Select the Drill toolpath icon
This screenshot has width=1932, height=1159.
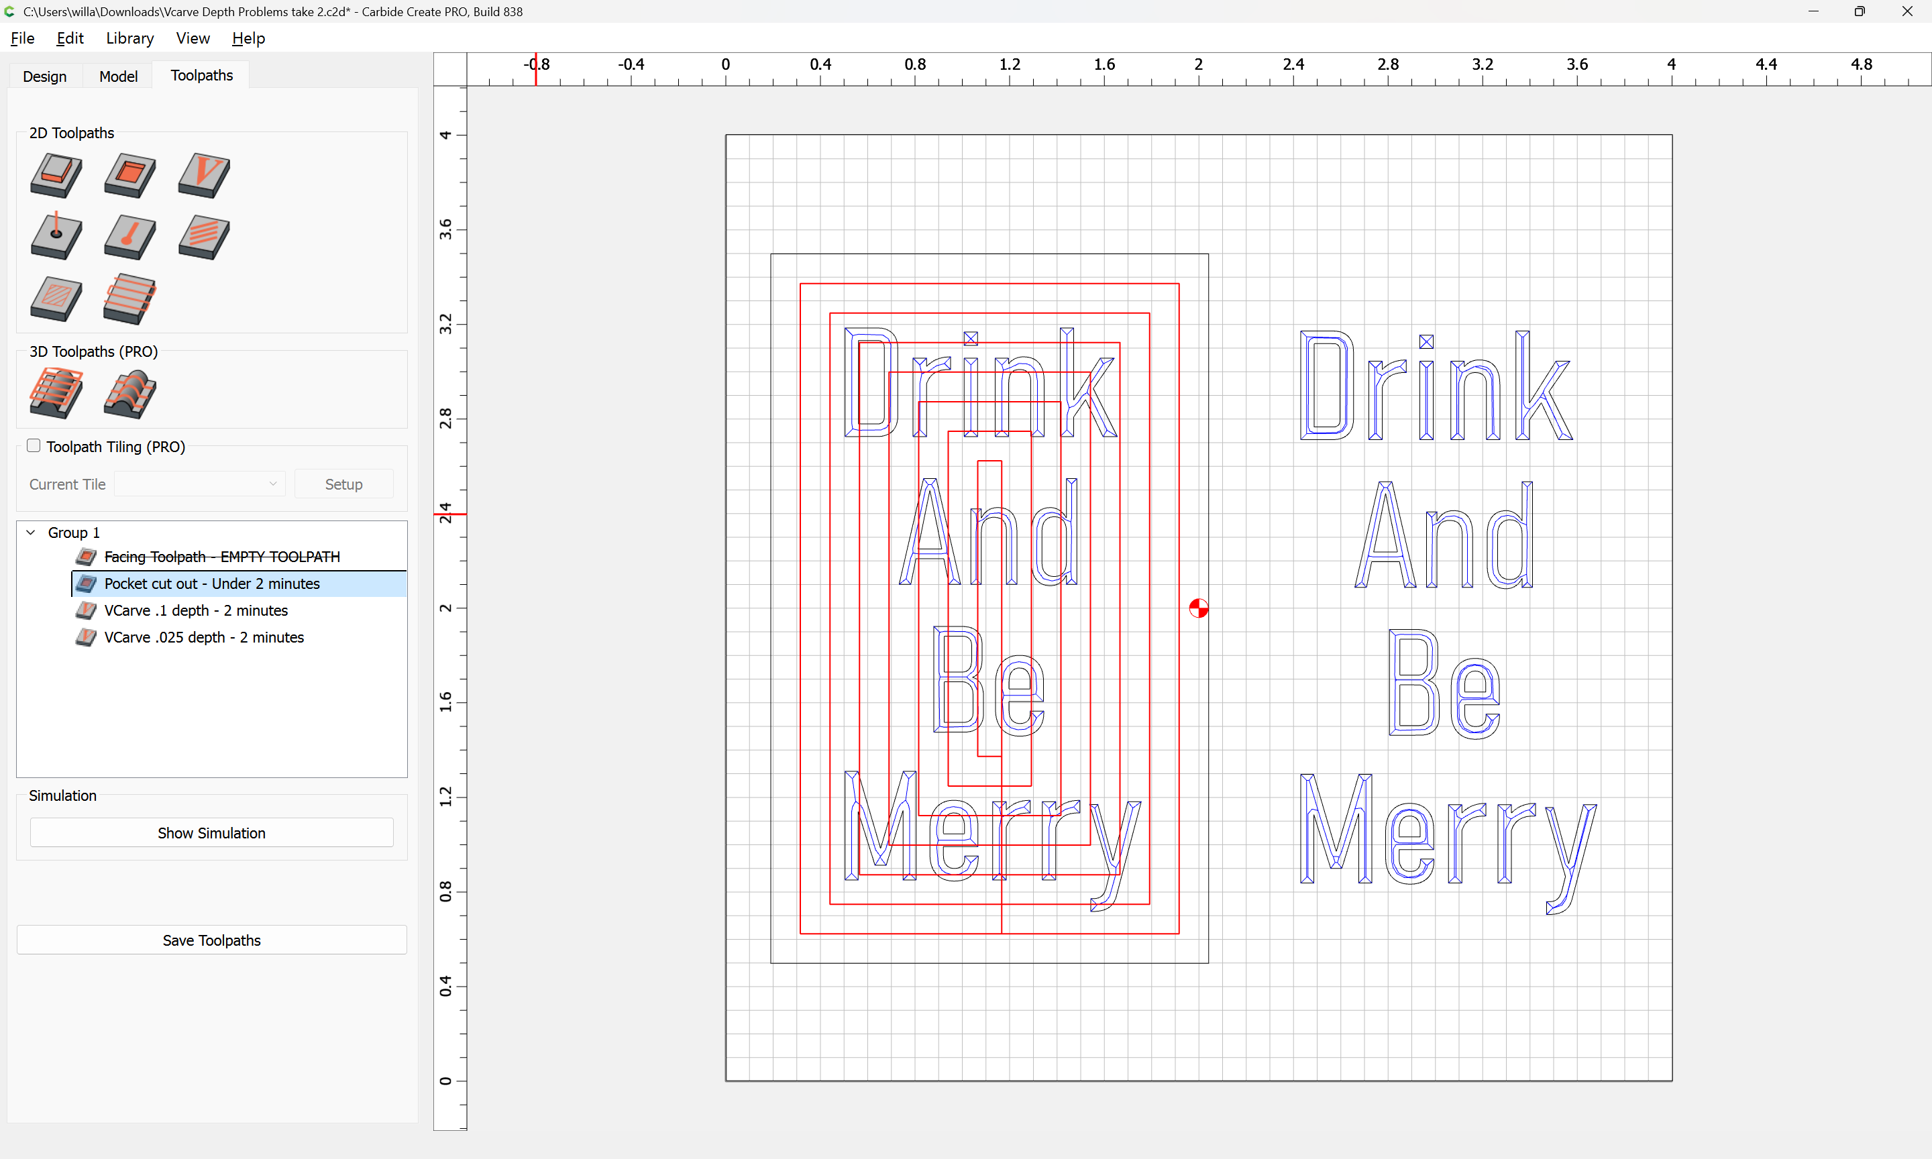click(x=56, y=236)
